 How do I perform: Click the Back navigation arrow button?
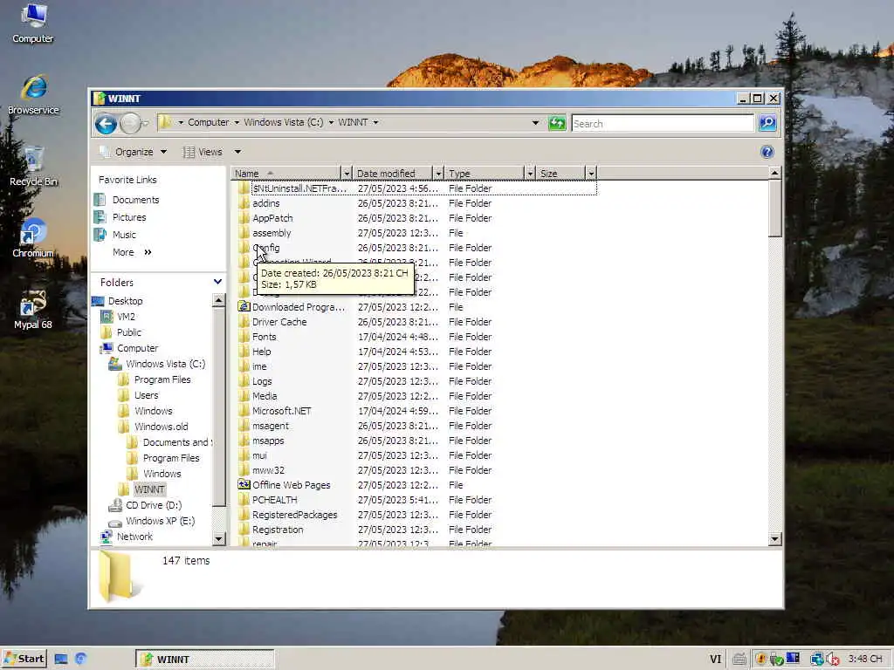coord(106,123)
